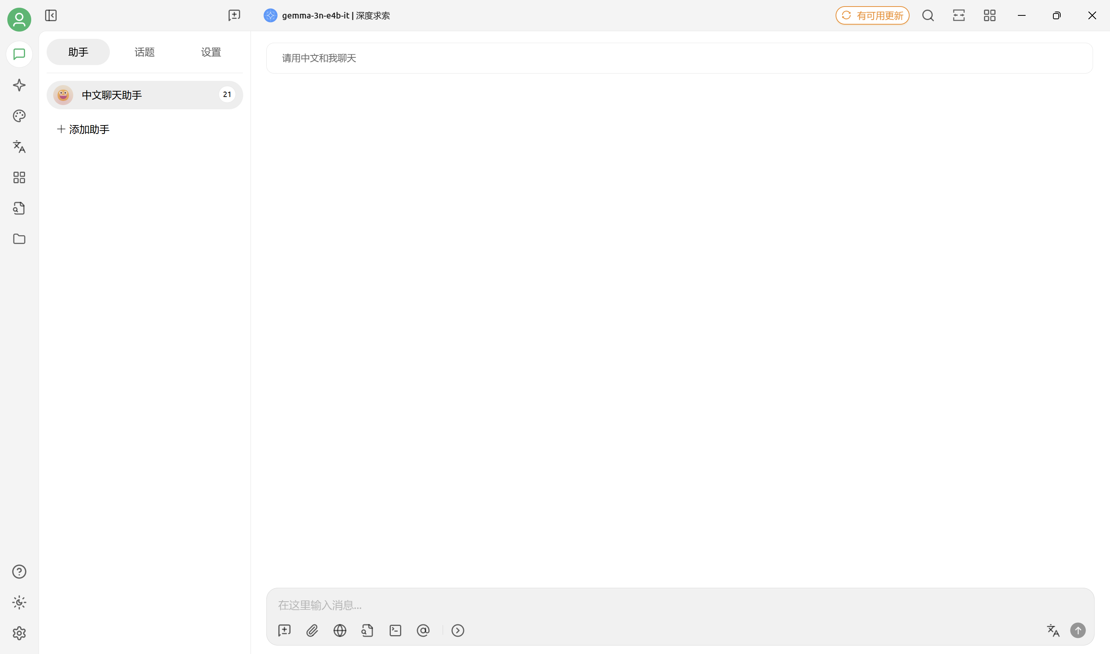Open the translate page in sidebar
The image size is (1110, 654).
19,147
